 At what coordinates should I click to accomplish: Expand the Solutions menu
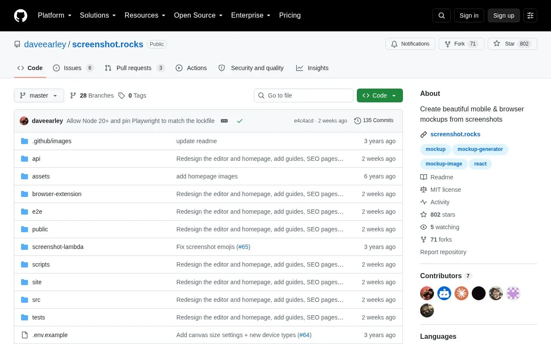point(98,15)
